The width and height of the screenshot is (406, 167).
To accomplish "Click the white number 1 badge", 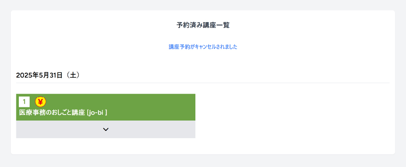I will [24, 102].
